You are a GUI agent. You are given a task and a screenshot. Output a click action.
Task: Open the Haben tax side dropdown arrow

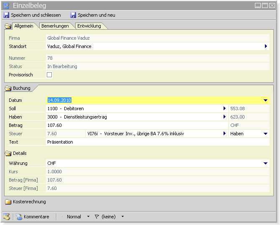click(x=265, y=134)
